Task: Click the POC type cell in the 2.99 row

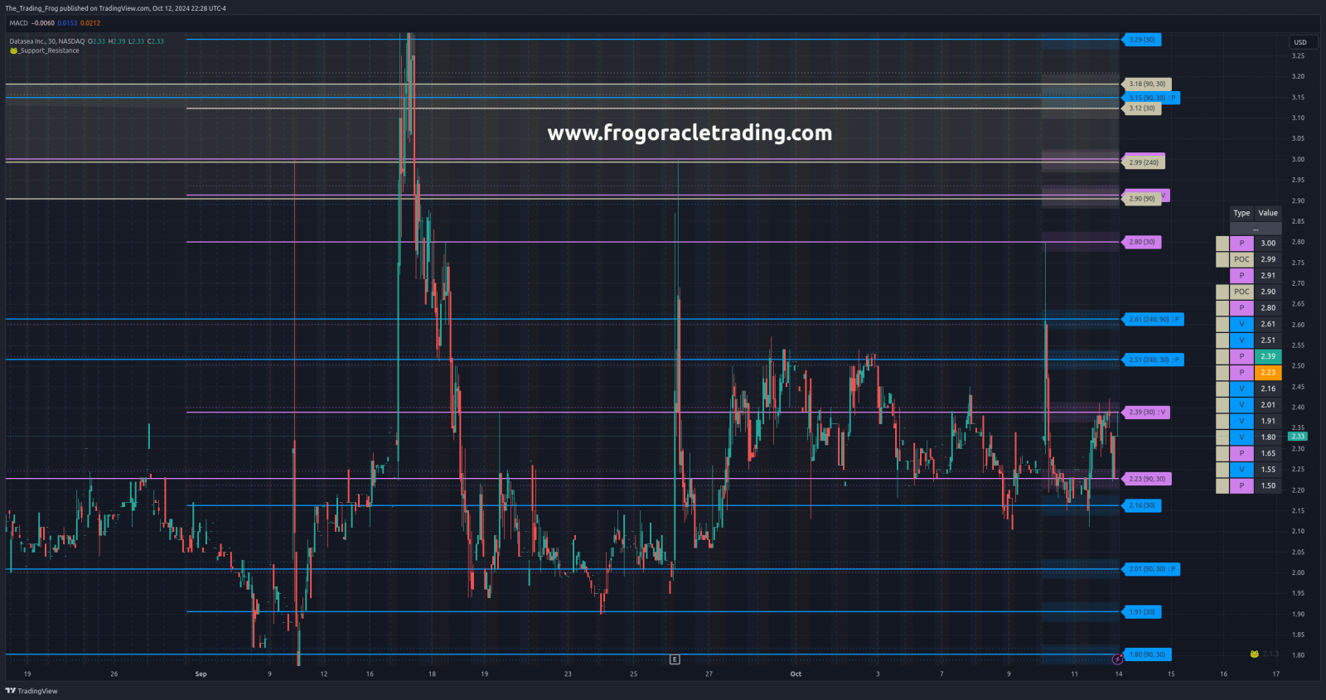Action: tap(1241, 259)
